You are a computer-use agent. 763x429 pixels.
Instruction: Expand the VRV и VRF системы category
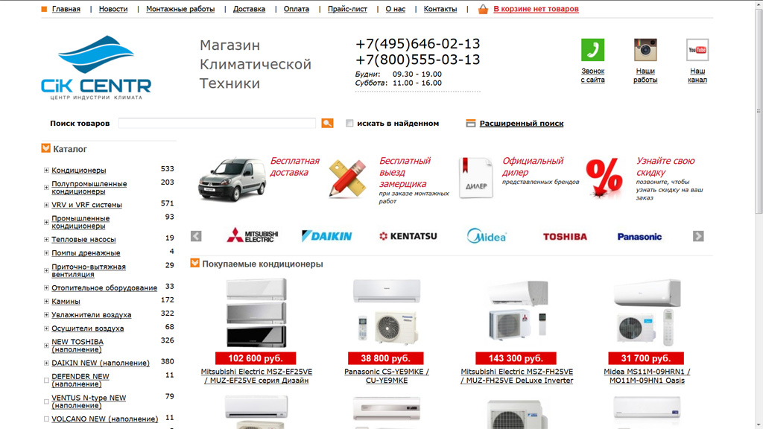coord(46,206)
